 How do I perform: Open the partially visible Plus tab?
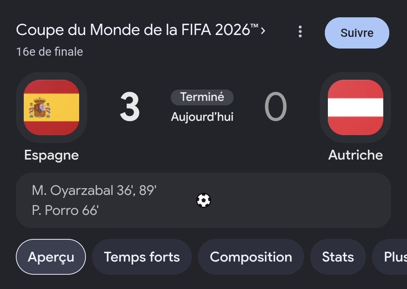point(390,257)
